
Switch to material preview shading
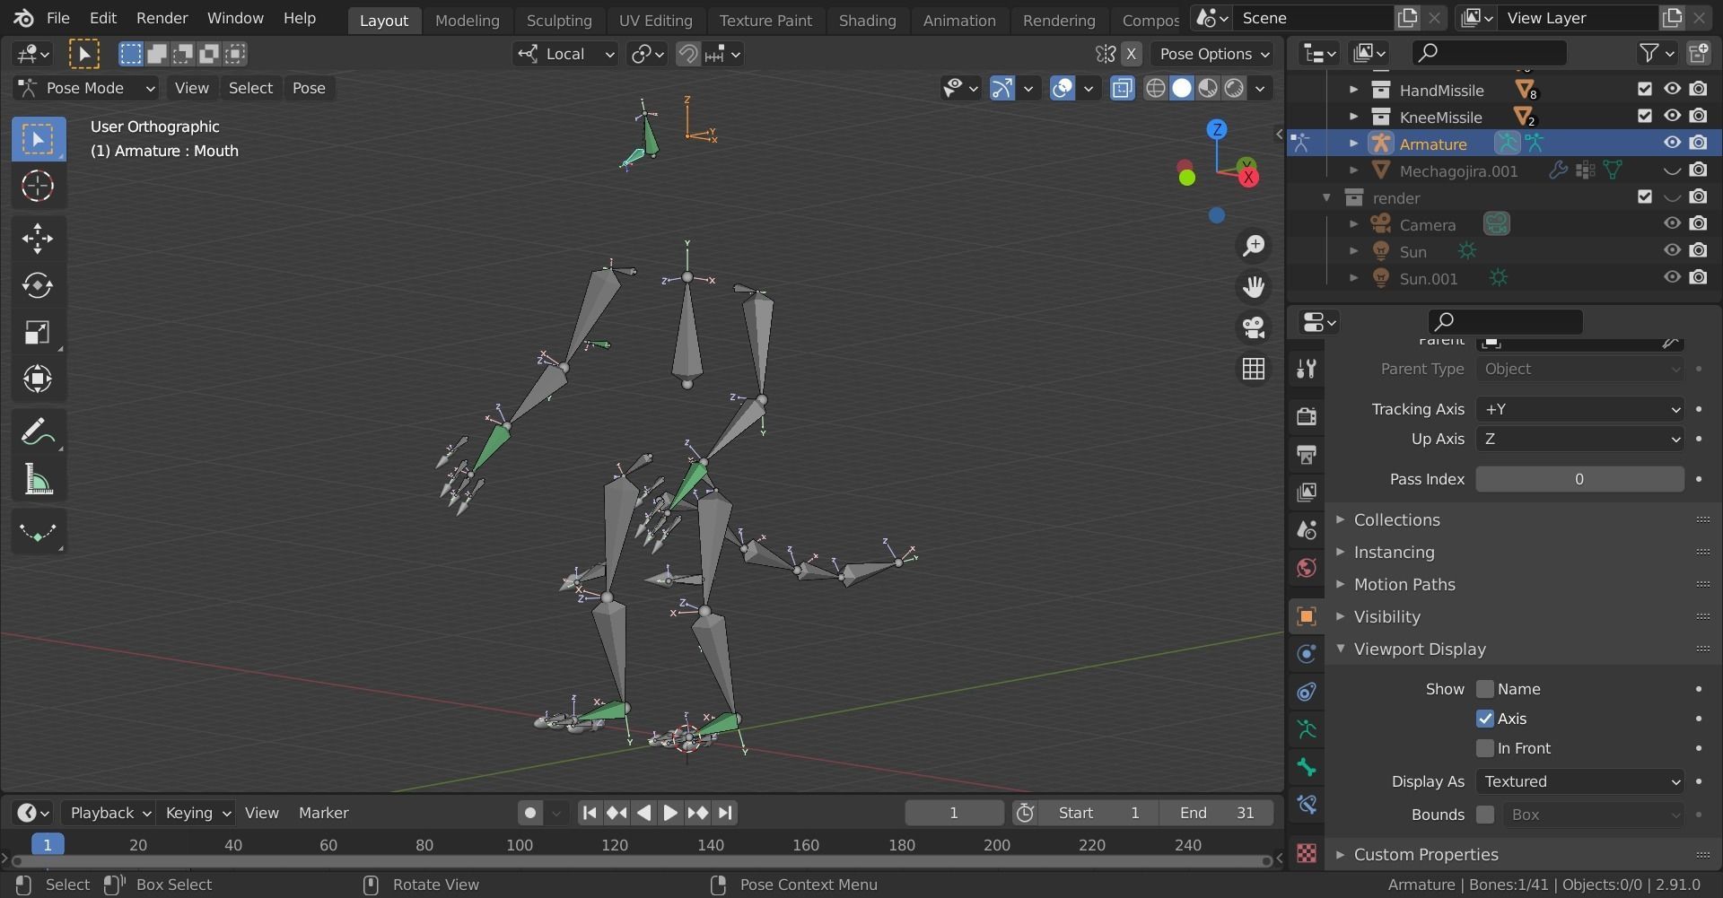[x=1208, y=88]
